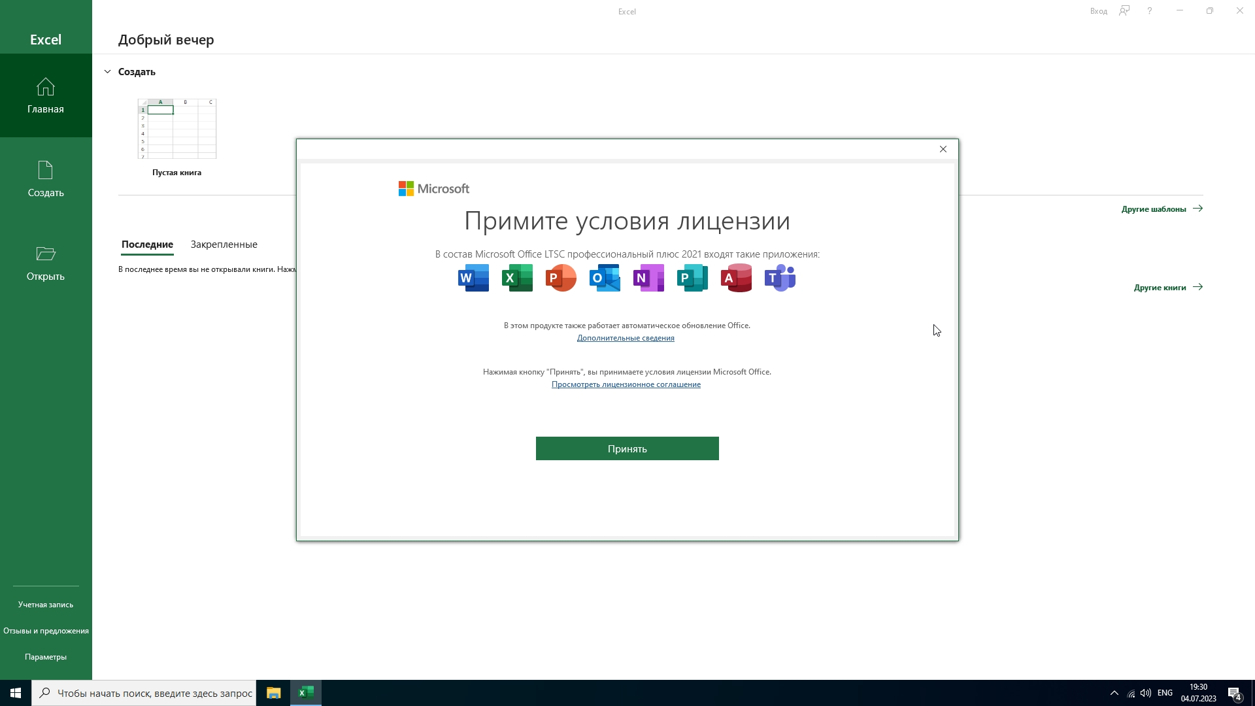Show hidden system tray icons

point(1114,693)
